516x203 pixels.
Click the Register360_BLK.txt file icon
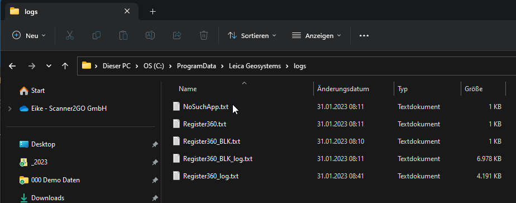point(177,141)
